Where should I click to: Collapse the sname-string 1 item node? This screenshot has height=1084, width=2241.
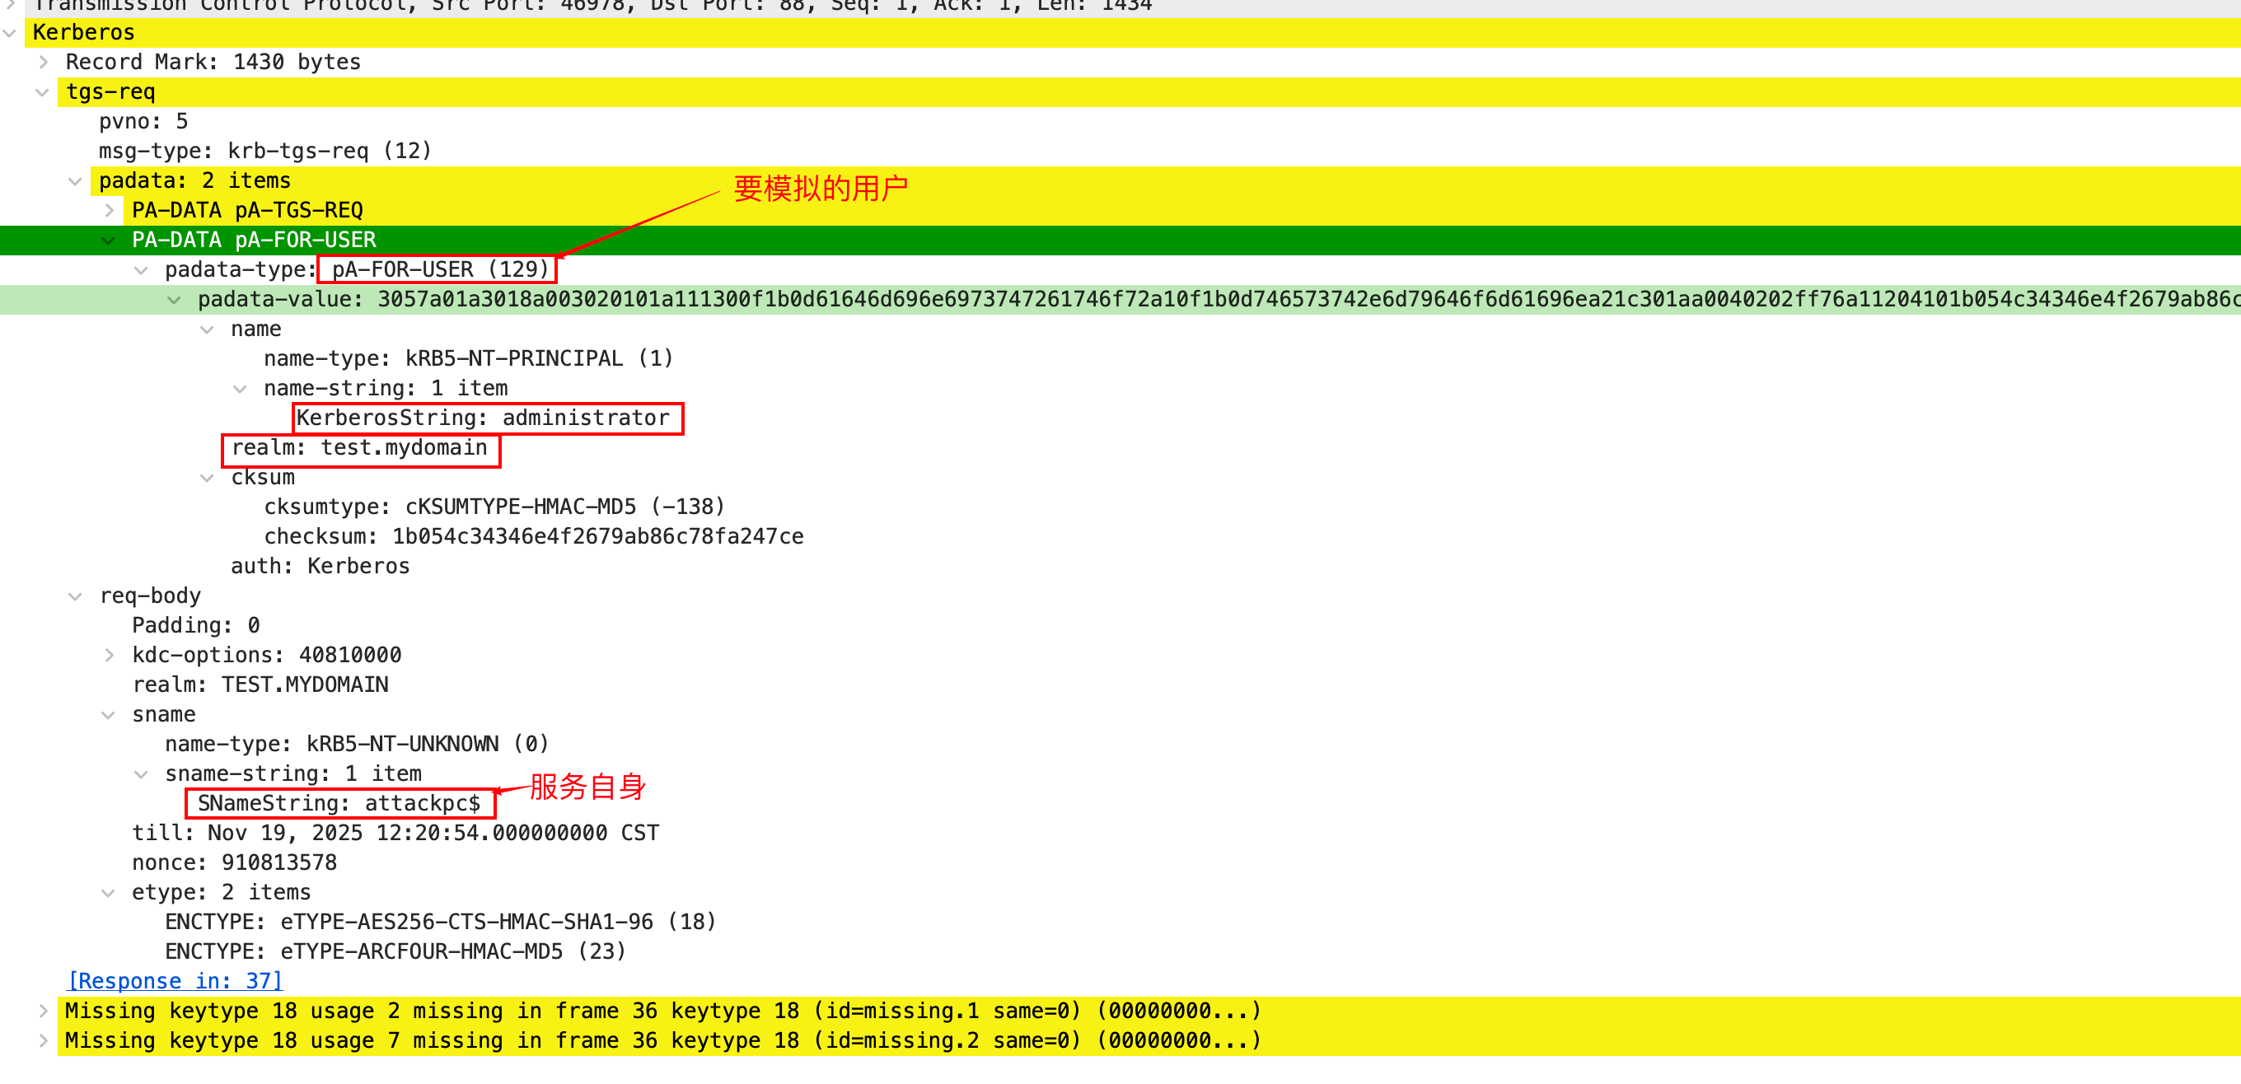click(x=141, y=774)
